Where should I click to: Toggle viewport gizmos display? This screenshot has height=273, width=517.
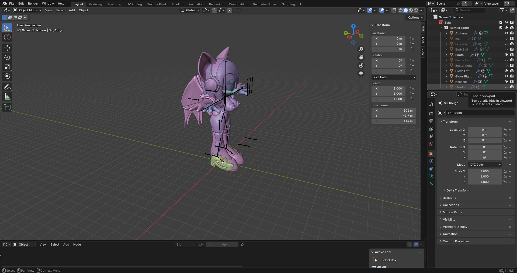(x=370, y=10)
